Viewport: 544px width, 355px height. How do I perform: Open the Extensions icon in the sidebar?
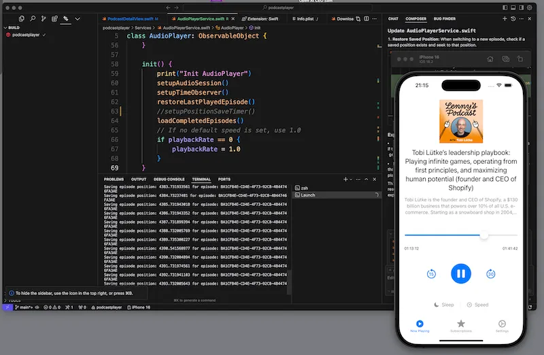point(54,19)
